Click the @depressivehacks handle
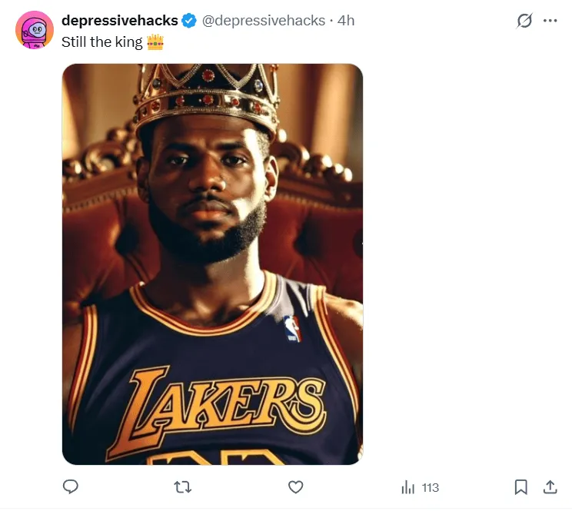 [263, 21]
